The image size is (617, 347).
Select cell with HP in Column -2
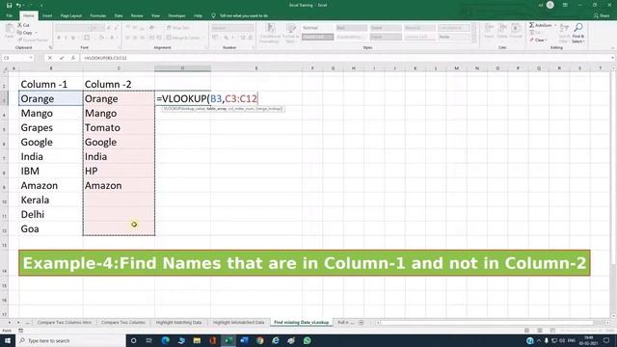click(x=119, y=172)
